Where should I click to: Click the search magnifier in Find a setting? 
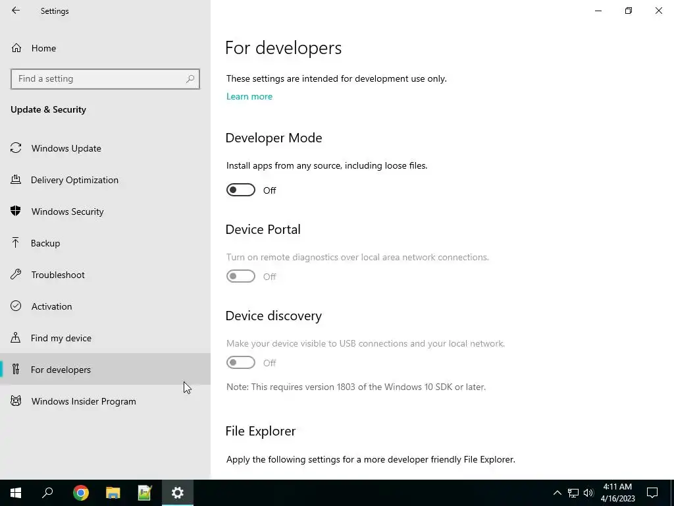click(190, 79)
